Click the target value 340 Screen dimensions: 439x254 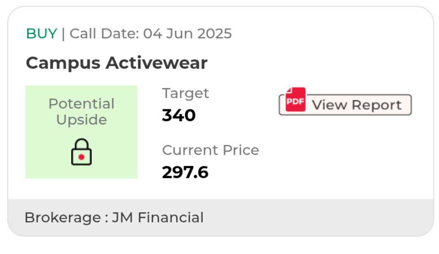point(179,115)
